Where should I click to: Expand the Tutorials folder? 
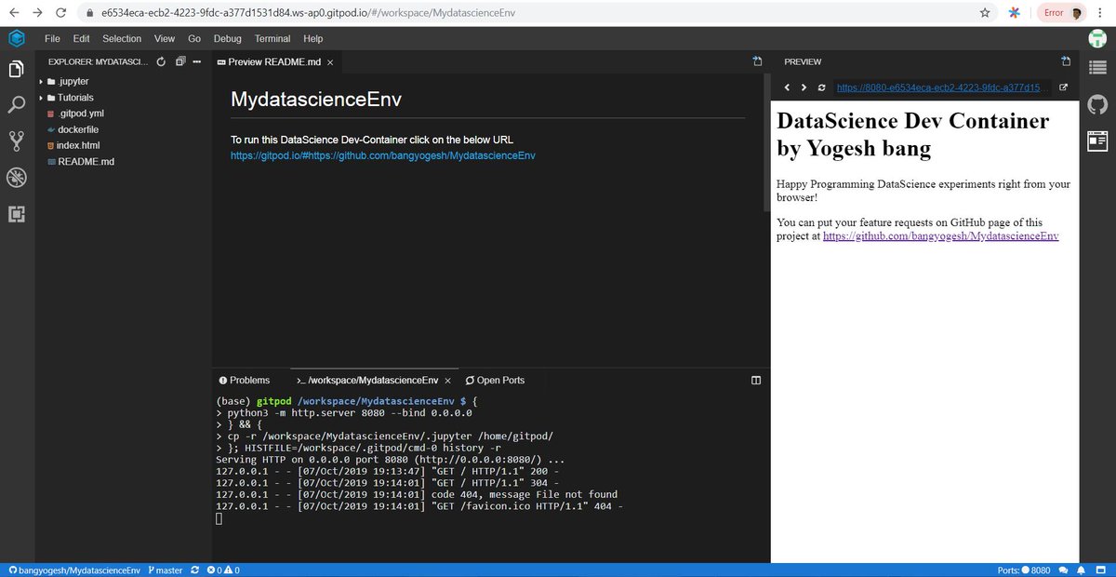point(74,97)
